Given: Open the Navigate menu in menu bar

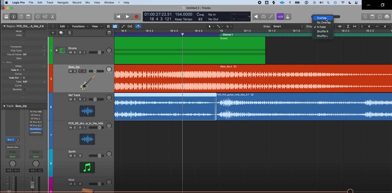Looking at the screenshot, I should pos(63,2).
